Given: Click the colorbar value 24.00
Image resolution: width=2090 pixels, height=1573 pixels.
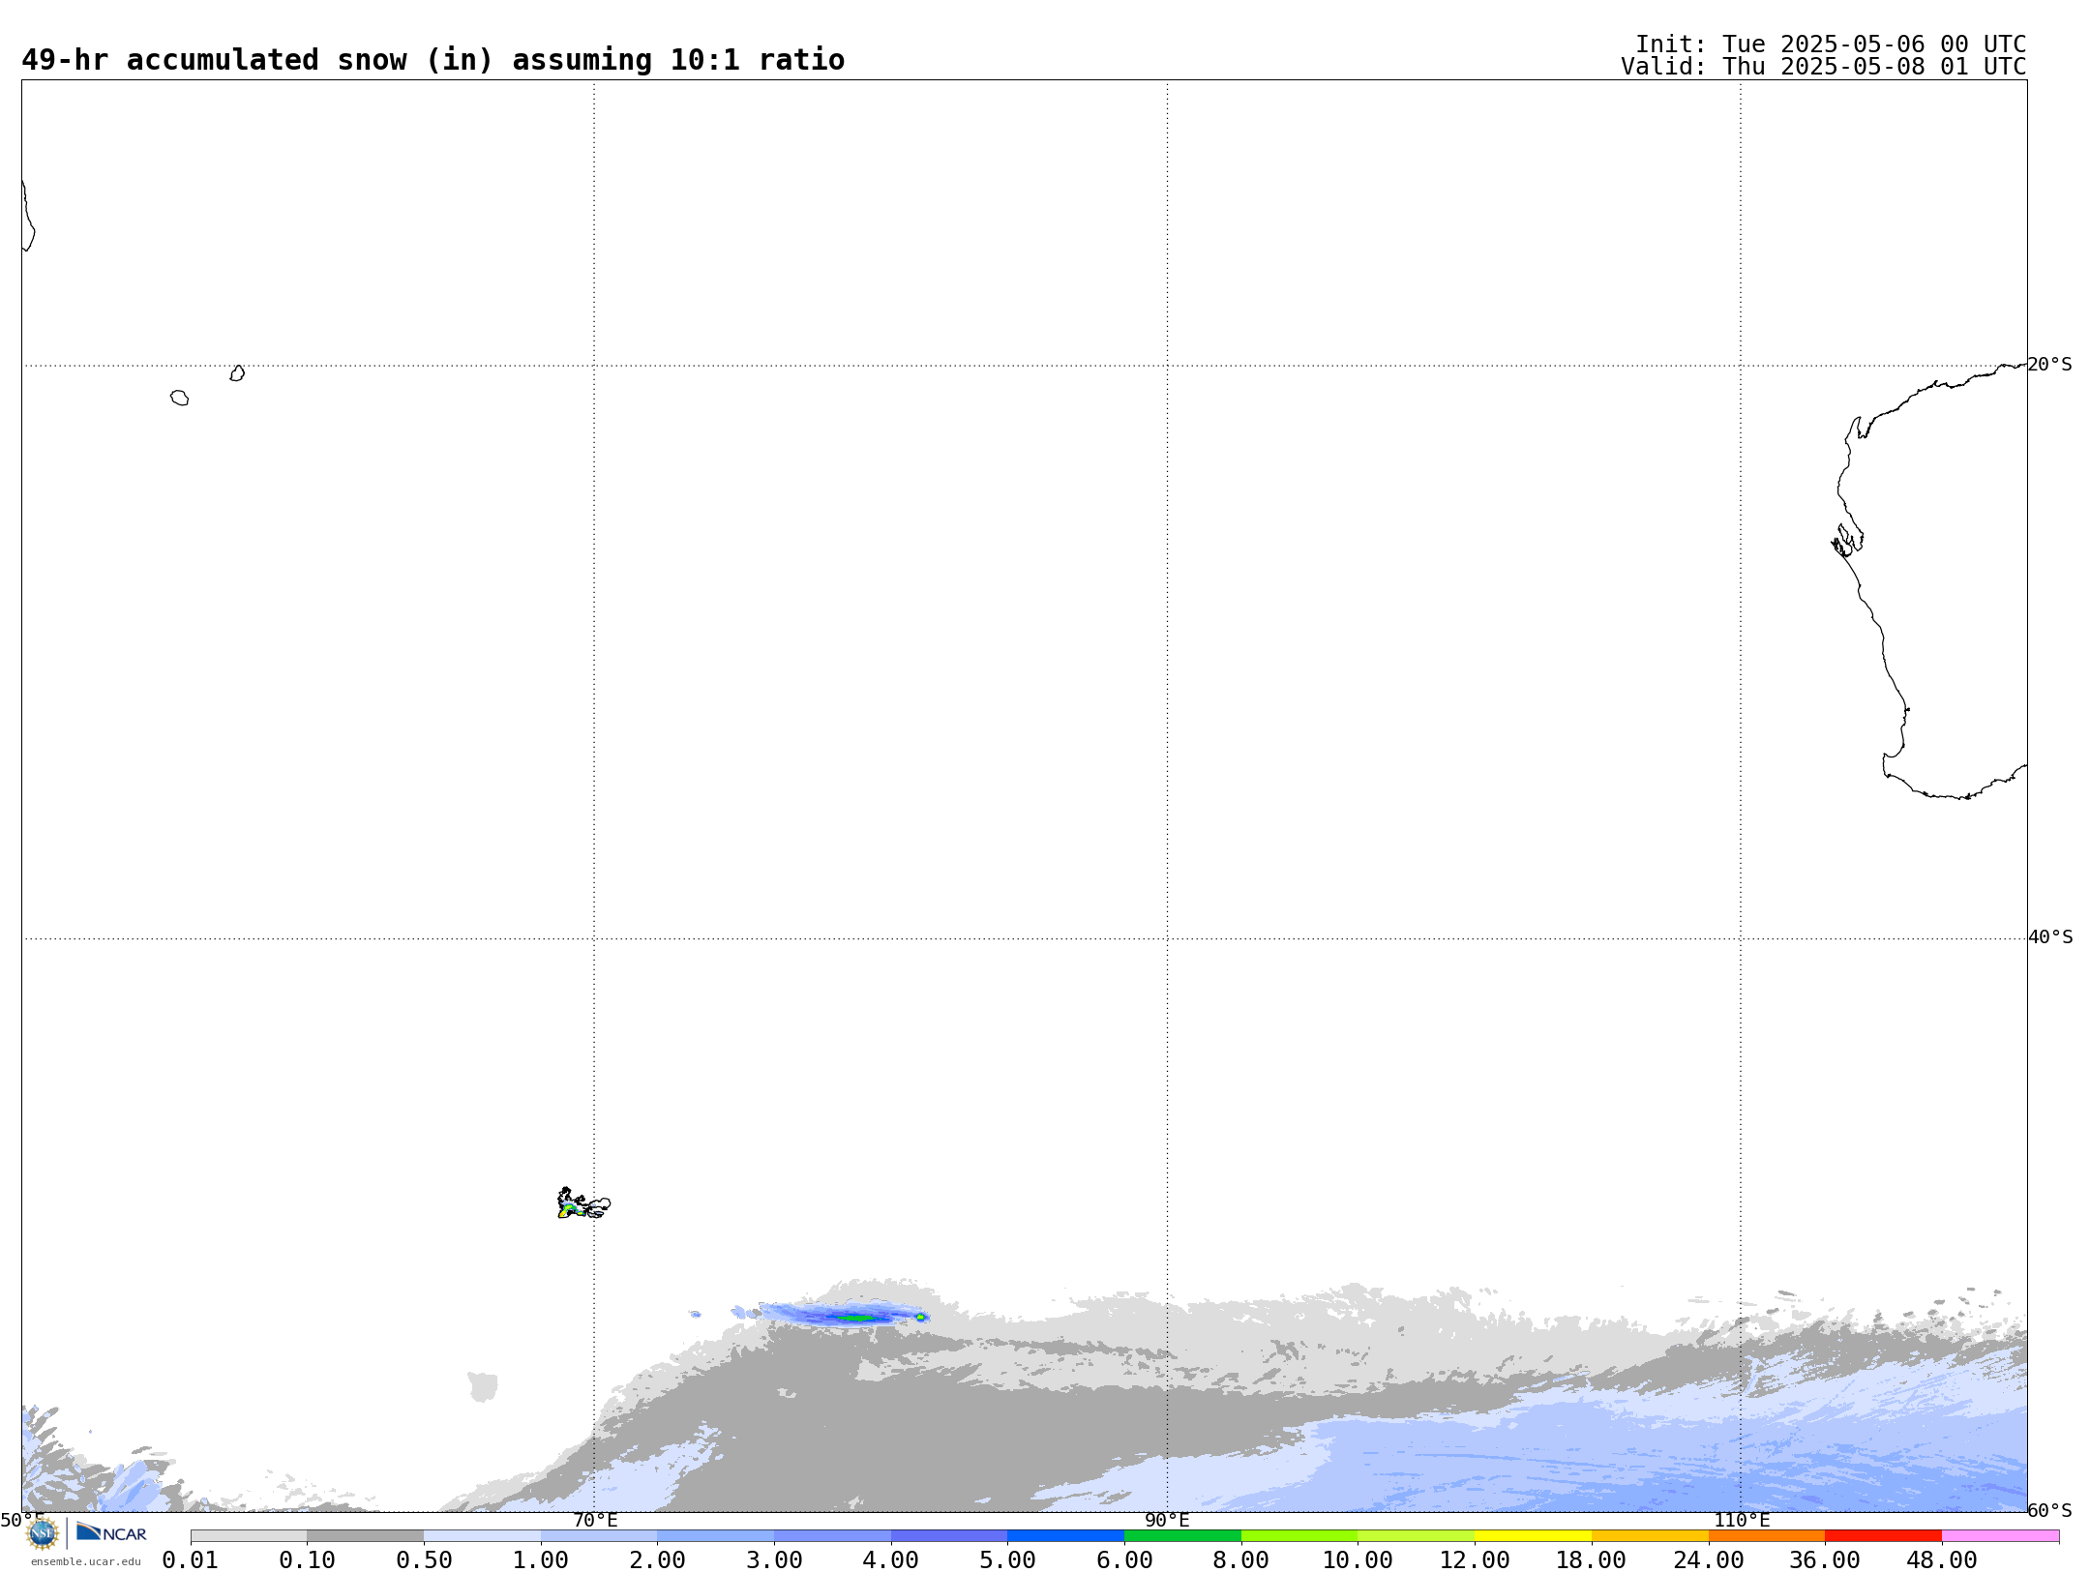Looking at the screenshot, I should [x=1709, y=1559].
